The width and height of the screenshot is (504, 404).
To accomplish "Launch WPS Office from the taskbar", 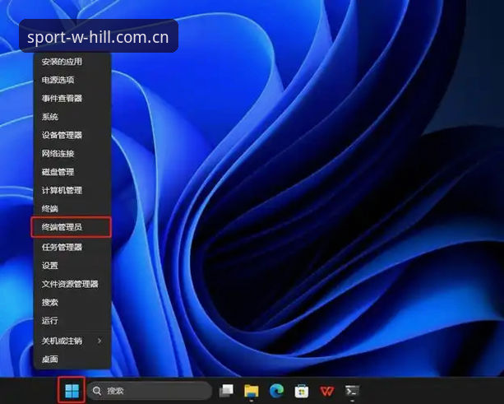I will [327, 391].
